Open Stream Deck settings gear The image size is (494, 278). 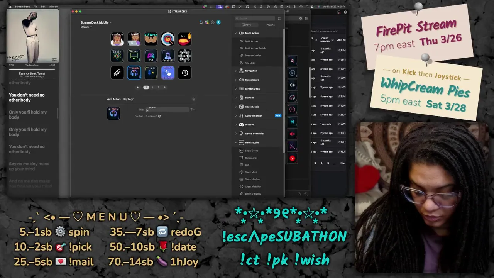tap(213, 22)
